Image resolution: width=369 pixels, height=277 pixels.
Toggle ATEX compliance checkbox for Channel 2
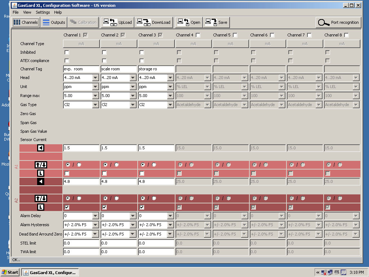[x=104, y=61]
